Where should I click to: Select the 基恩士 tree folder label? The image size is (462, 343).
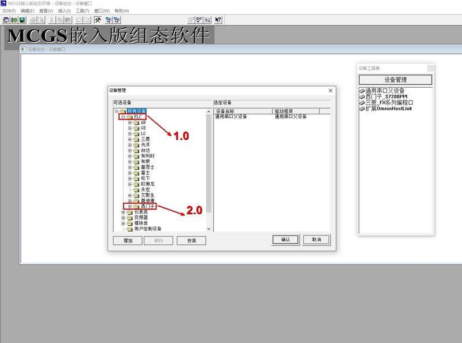tap(148, 167)
